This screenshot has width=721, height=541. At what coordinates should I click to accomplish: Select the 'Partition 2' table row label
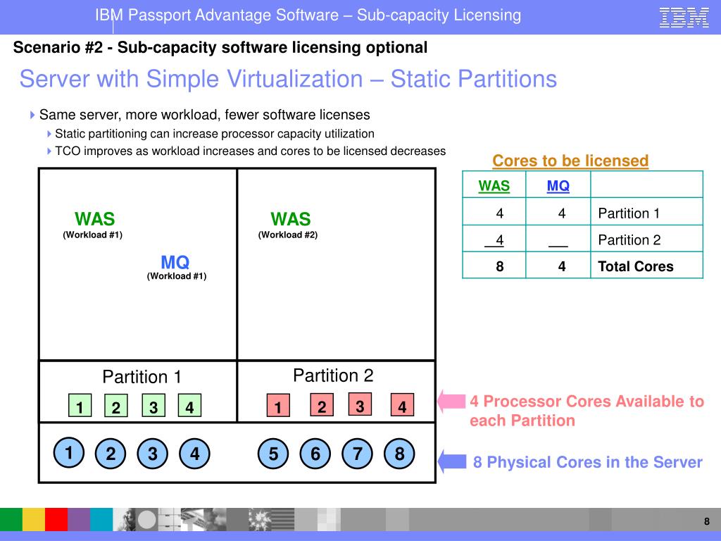coord(629,240)
